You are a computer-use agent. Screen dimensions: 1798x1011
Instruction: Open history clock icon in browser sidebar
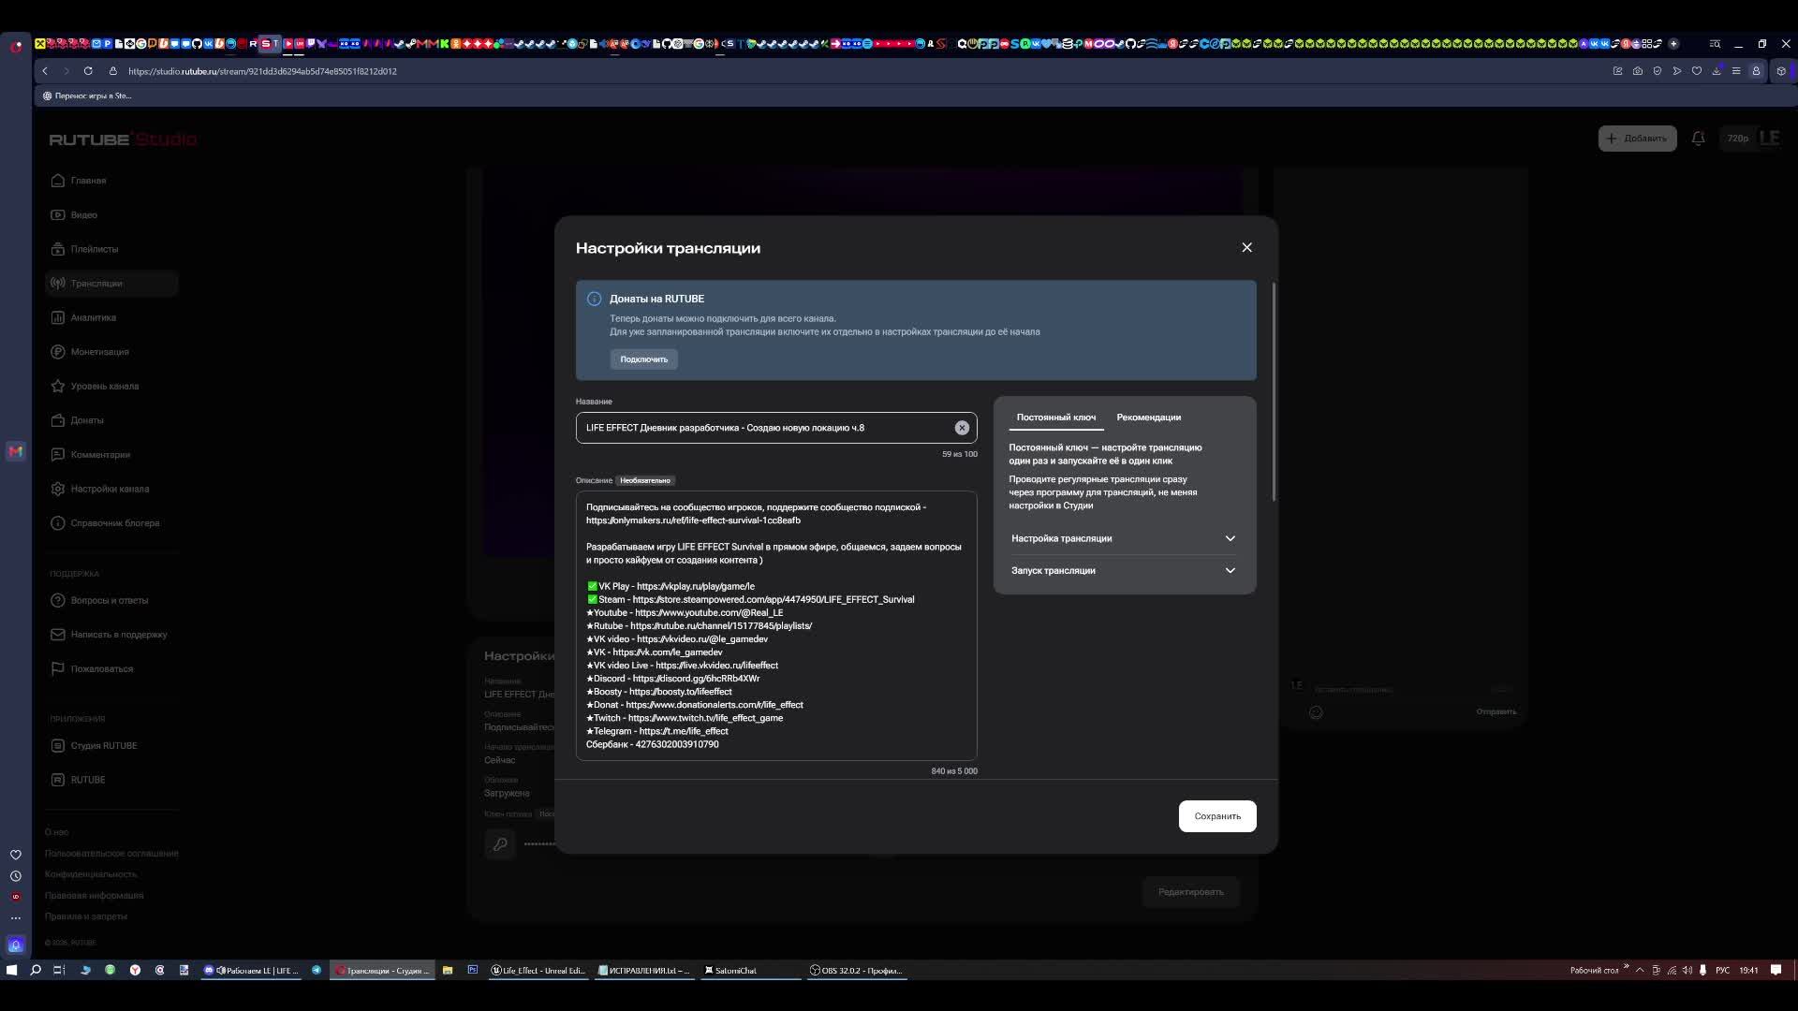(x=16, y=876)
